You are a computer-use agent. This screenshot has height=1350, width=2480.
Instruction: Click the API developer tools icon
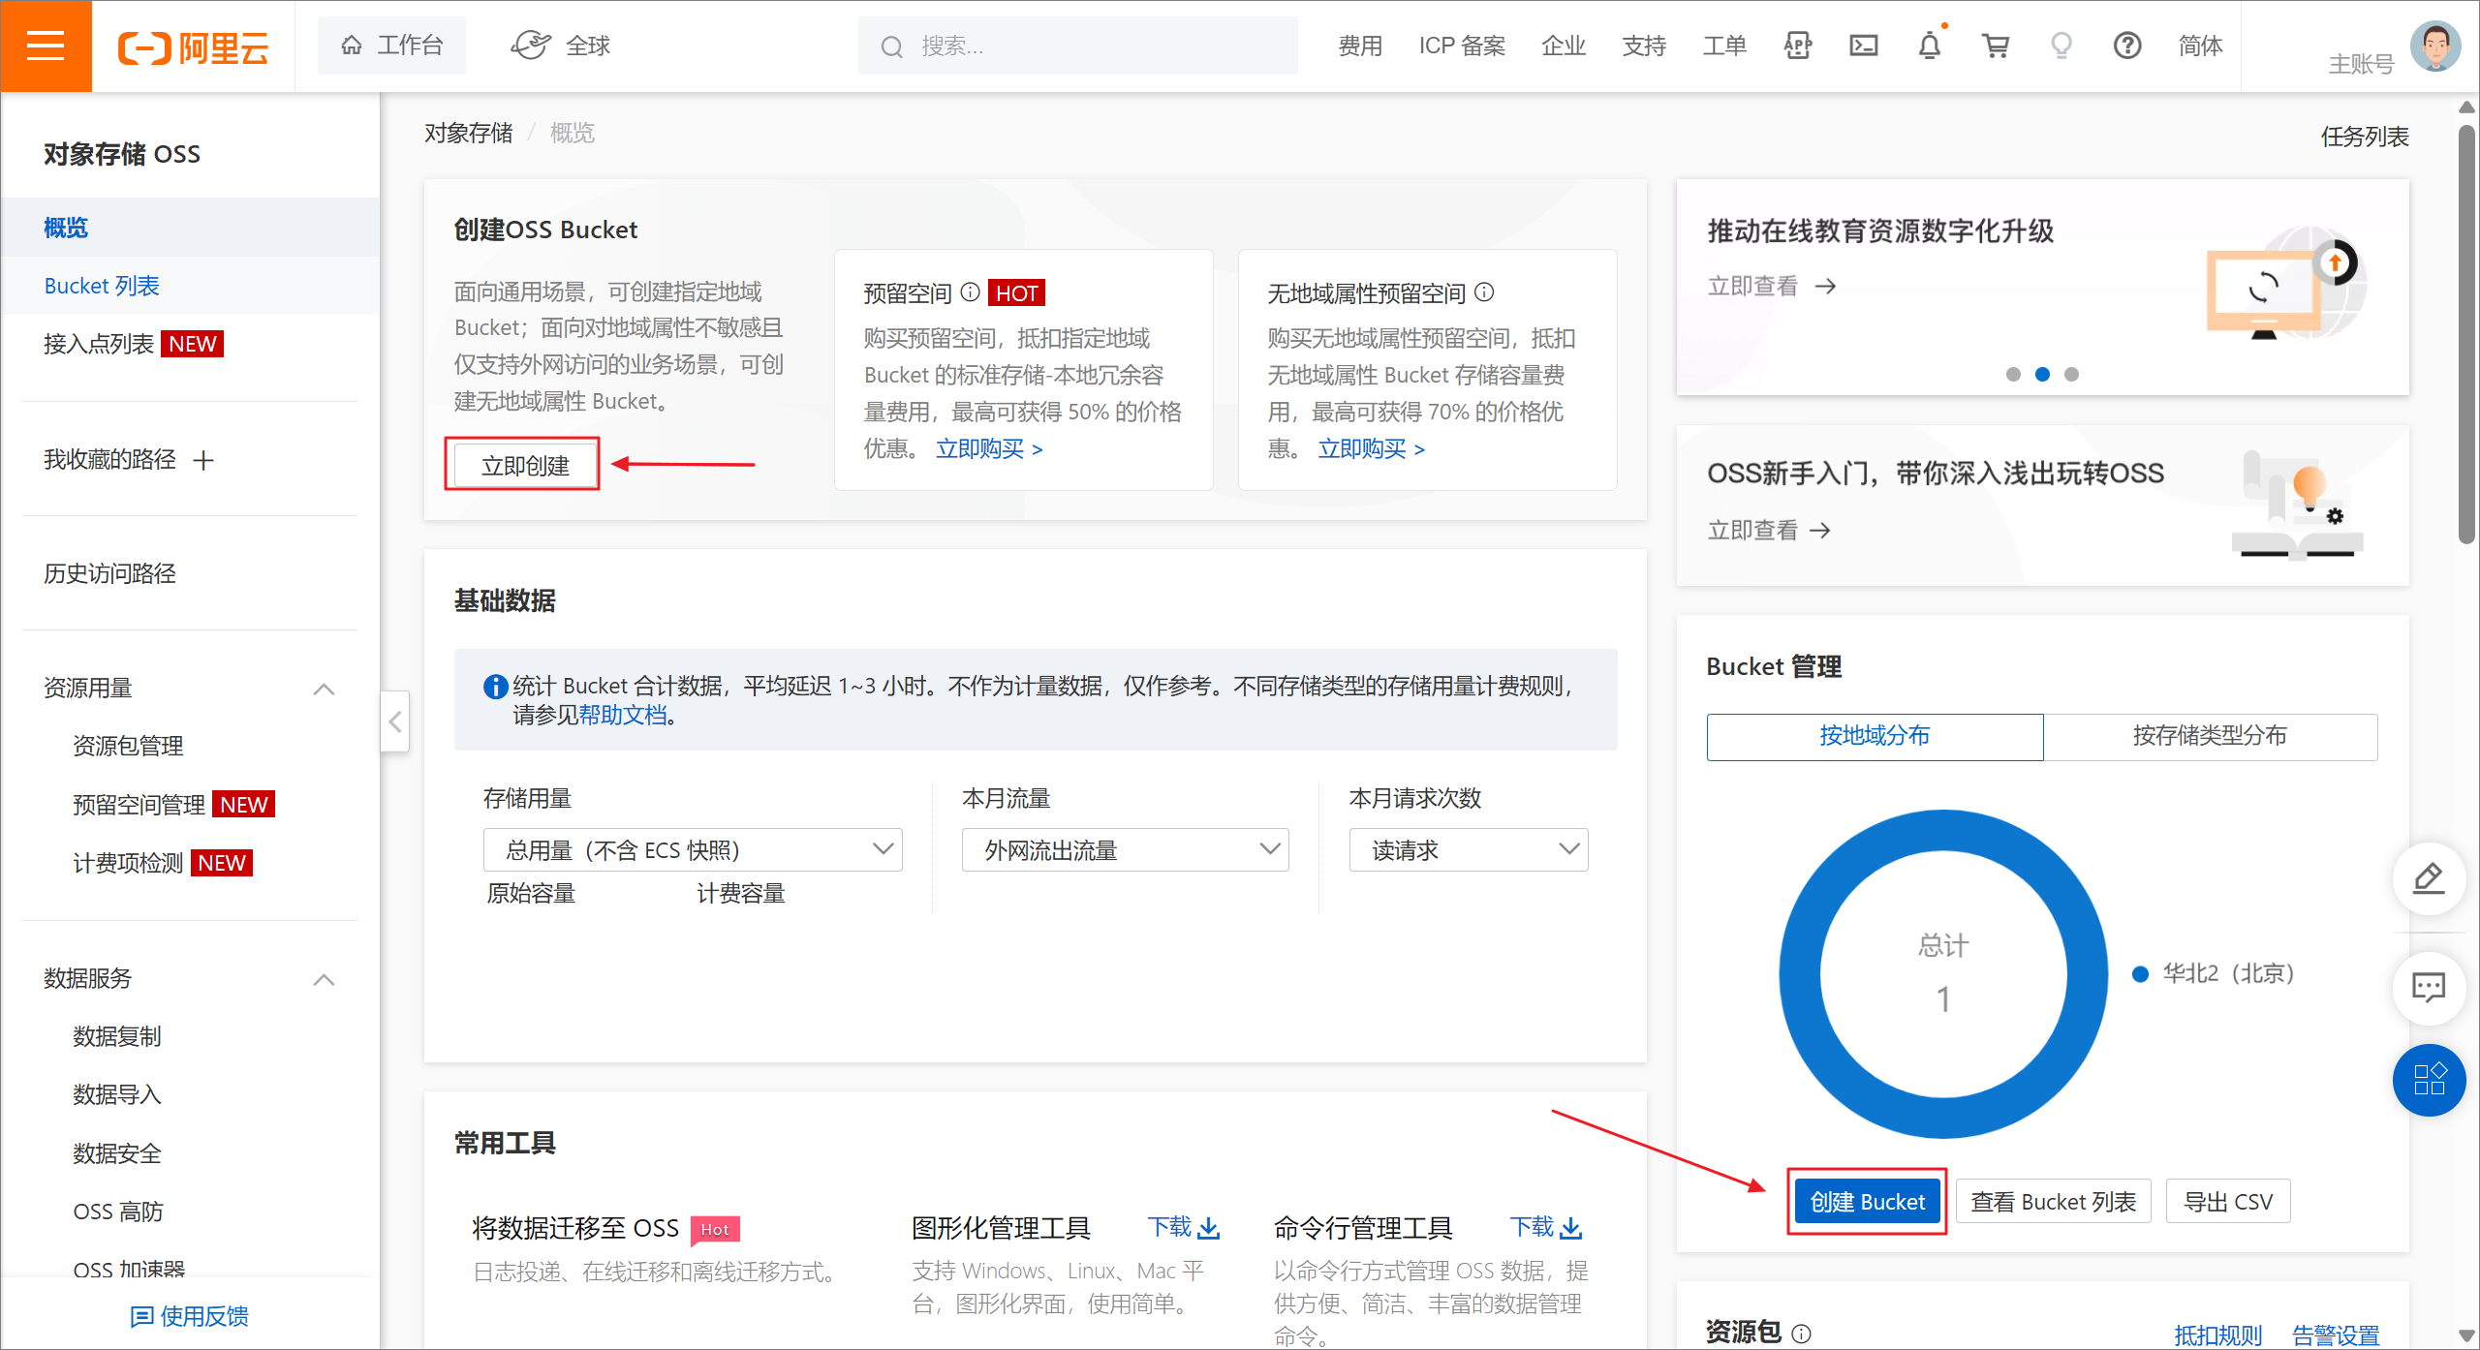tap(1798, 46)
